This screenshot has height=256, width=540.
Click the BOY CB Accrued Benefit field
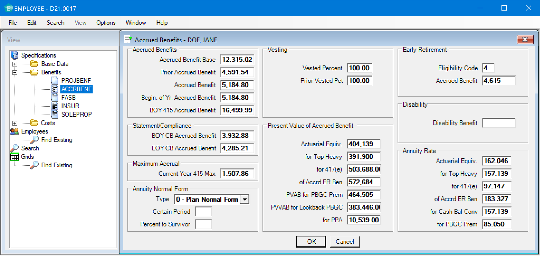(237, 135)
